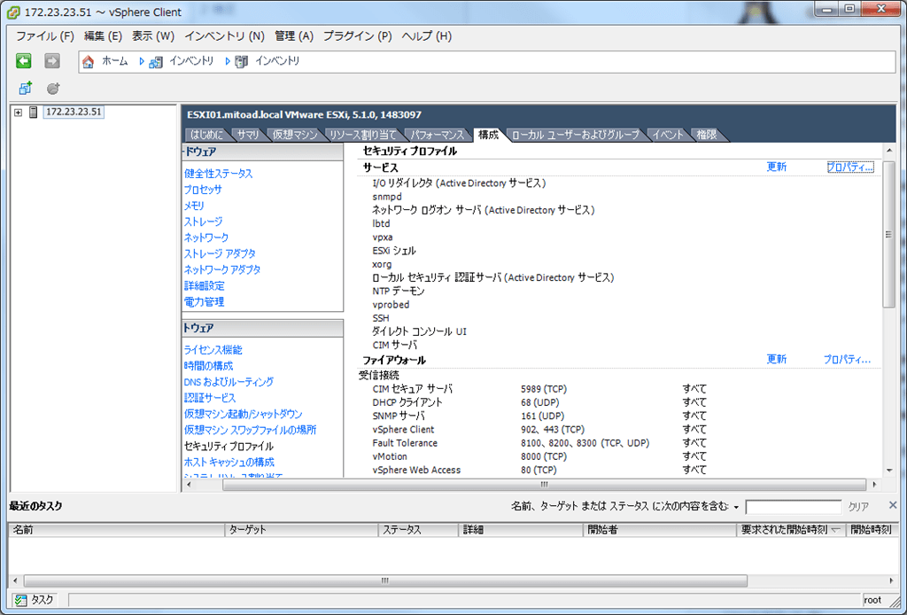
Task: Open プロパティ link for サービス section
Action: (849, 167)
